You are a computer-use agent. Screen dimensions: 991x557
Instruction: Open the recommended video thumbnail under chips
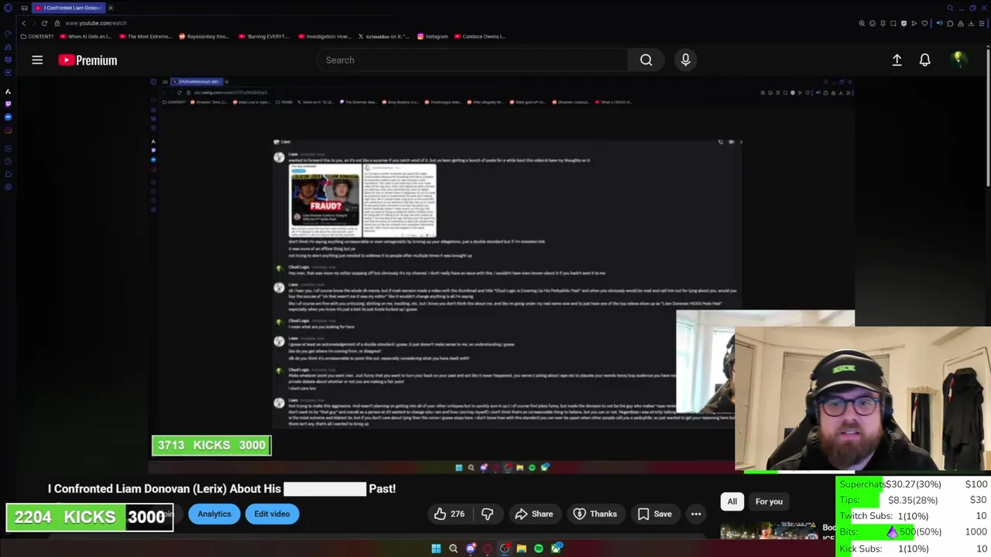pyautogui.click(x=769, y=532)
